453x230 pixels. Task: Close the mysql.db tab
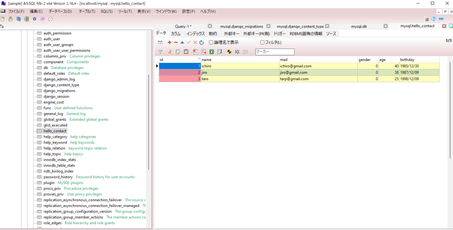coord(385,26)
